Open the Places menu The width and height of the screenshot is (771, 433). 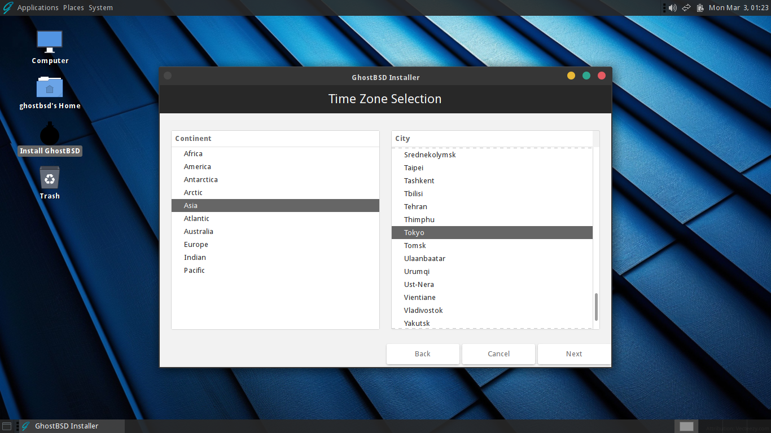(x=73, y=8)
